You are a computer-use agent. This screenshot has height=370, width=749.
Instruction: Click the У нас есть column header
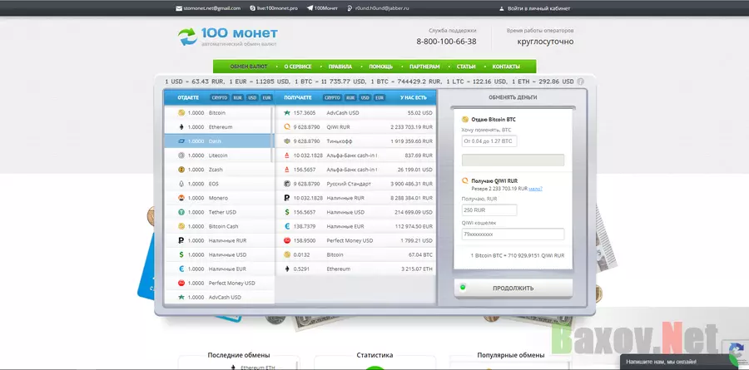[x=413, y=98]
